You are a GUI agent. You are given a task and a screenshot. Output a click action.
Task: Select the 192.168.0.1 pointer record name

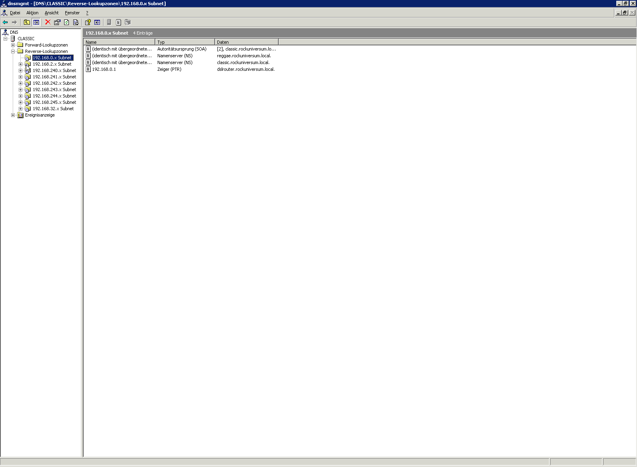click(104, 69)
